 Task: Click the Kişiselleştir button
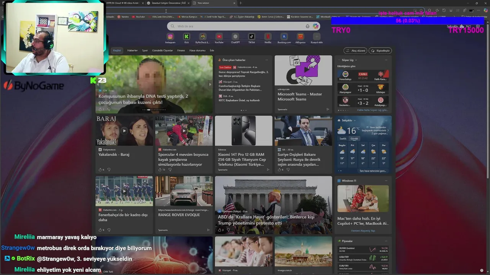(380, 50)
